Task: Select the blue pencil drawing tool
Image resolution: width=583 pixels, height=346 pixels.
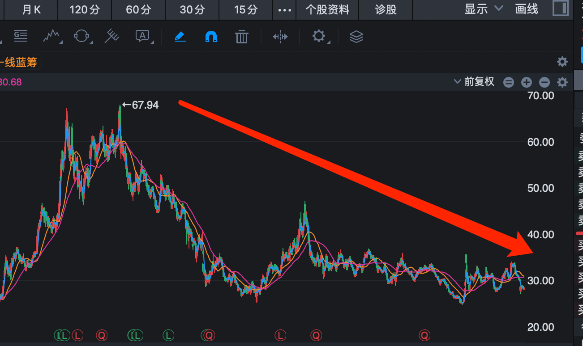Action: point(180,37)
